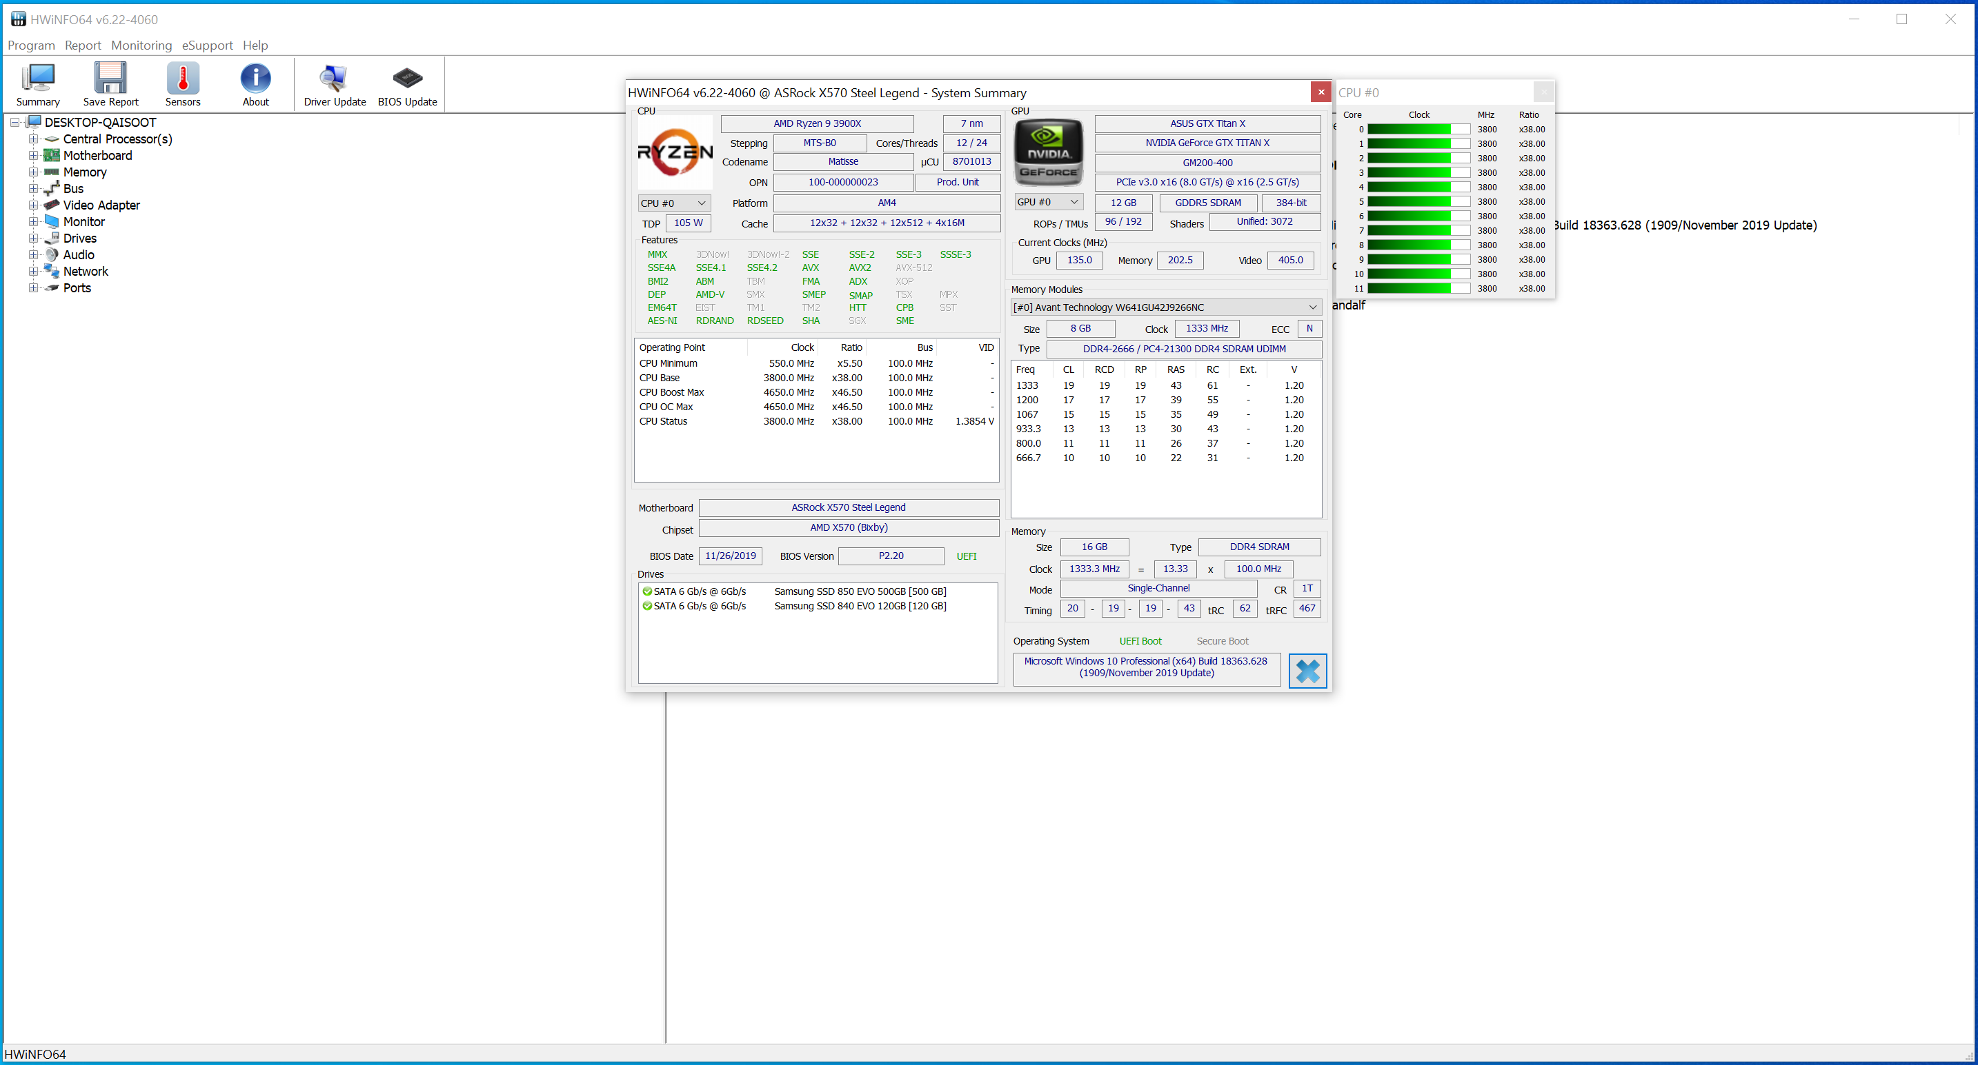The image size is (1978, 1065).
Task: Open the Monitoring menu
Action: (x=141, y=45)
